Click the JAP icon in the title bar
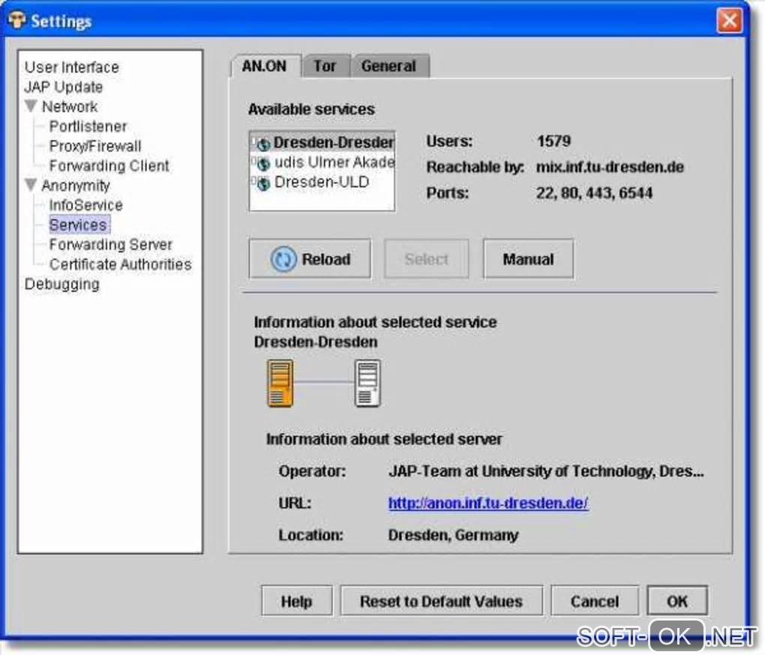Screen dimensions: 765x655 click(x=16, y=20)
